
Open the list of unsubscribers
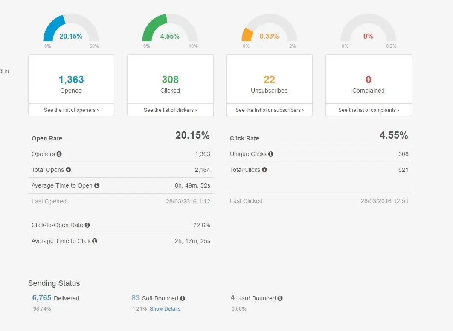[x=269, y=110]
